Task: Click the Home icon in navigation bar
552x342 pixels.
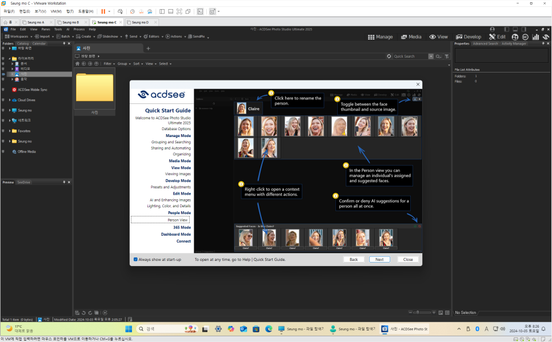Action: 77,63
